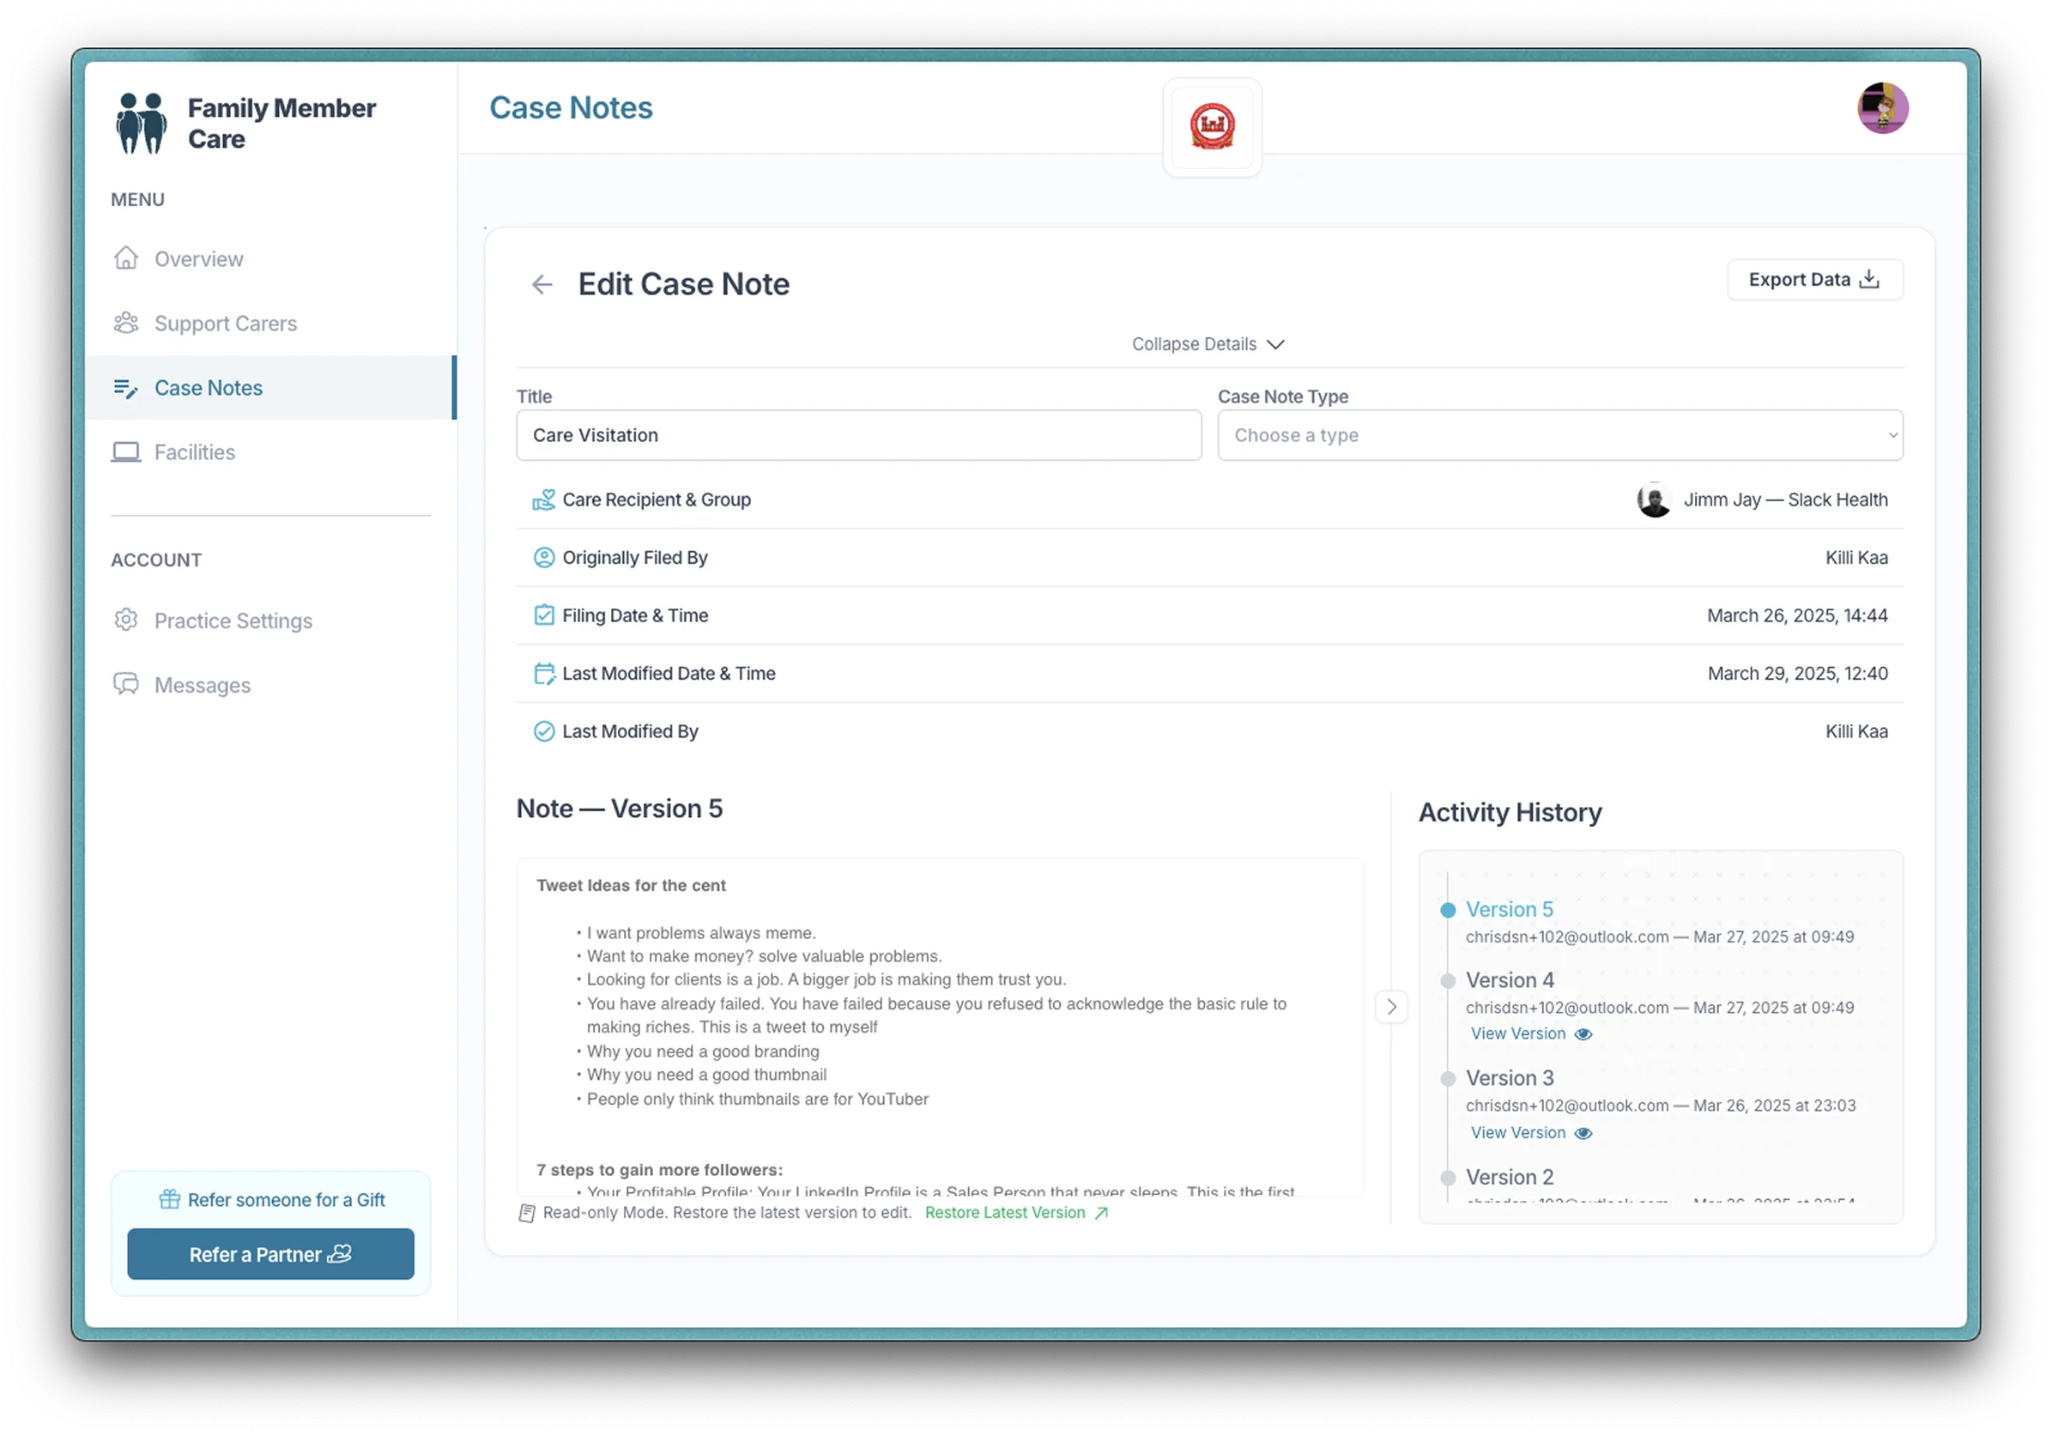This screenshot has height=1436, width=2052.
Task: Click the Activity History heading
Action: [x=1510, y=811]
